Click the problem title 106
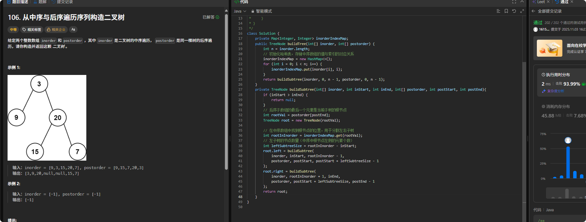The image size is (586, 222). click(x=66, y=17)
